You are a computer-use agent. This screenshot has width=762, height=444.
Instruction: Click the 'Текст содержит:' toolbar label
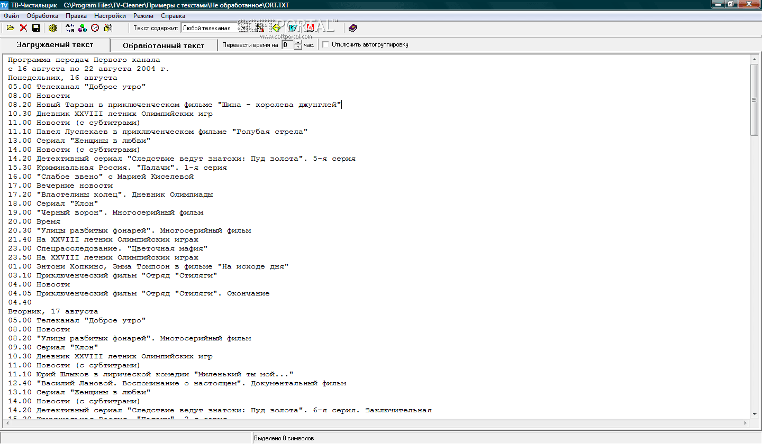click(x=156, y=29)
